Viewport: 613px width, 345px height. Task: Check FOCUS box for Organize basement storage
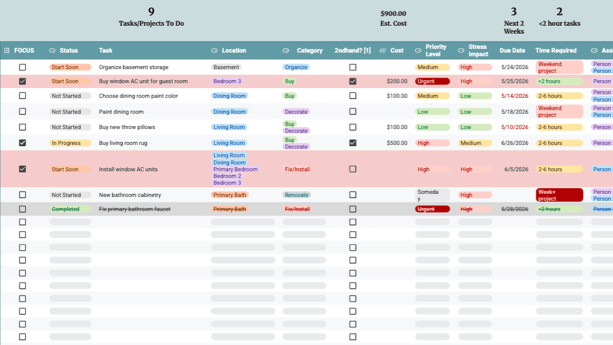click(x=22, y=67)
